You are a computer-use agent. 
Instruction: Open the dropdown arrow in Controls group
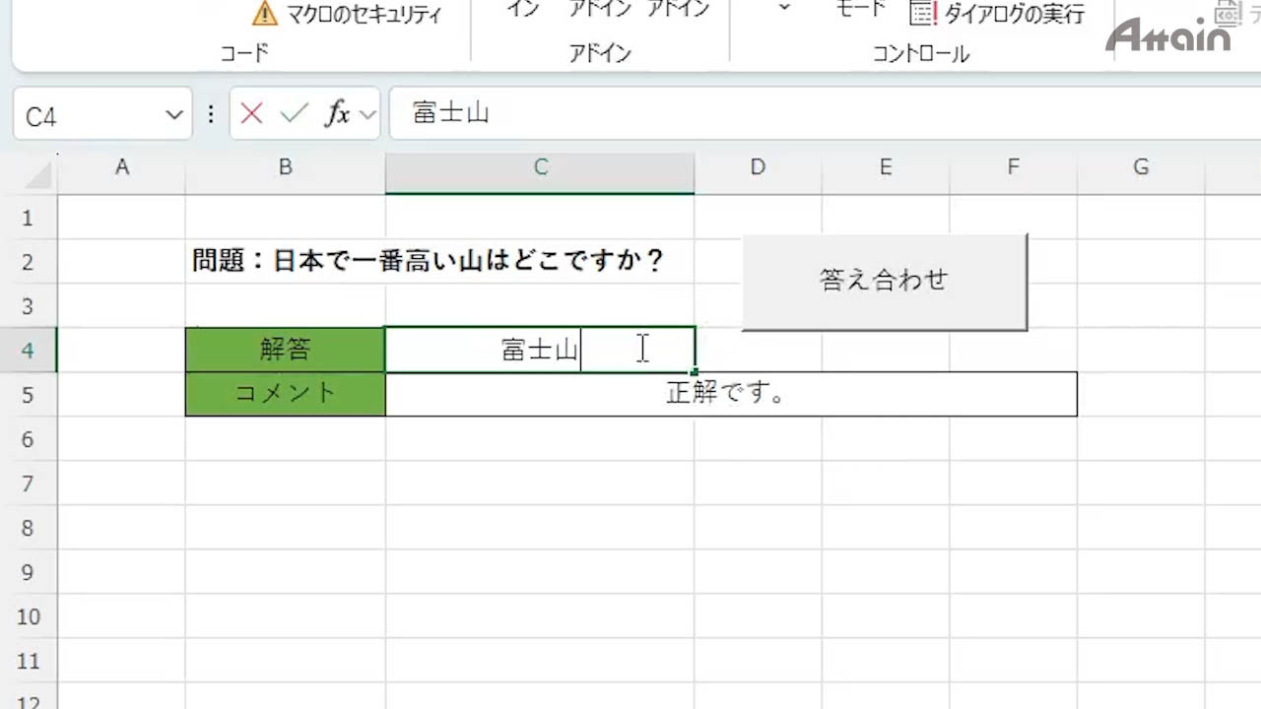[x=784, y=9]
